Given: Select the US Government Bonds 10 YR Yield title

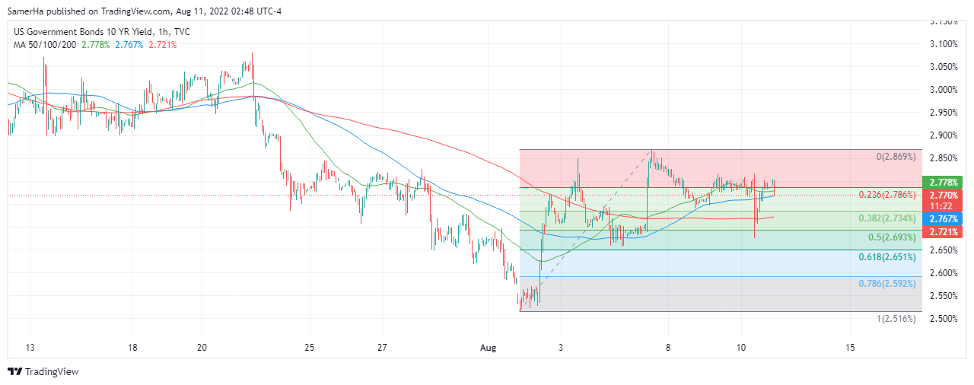Looking at the screenshot, I should point(100,32).
